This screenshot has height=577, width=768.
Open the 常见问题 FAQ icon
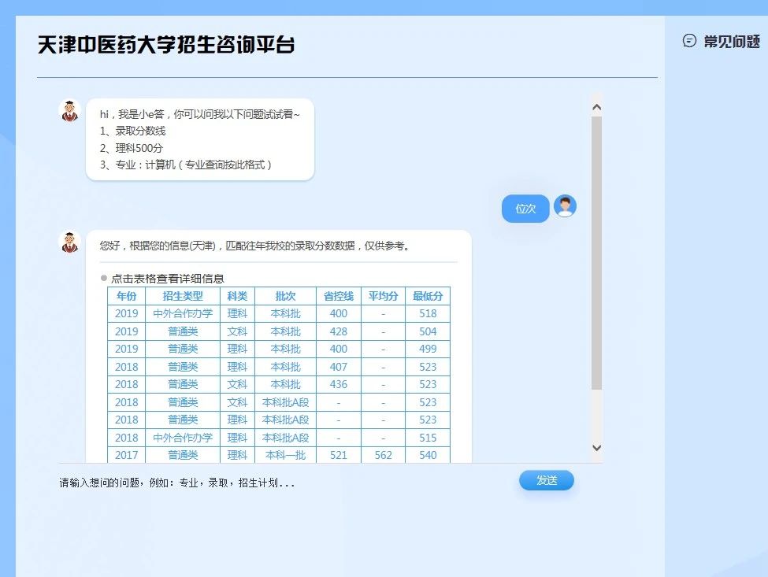tap(689, 41)
